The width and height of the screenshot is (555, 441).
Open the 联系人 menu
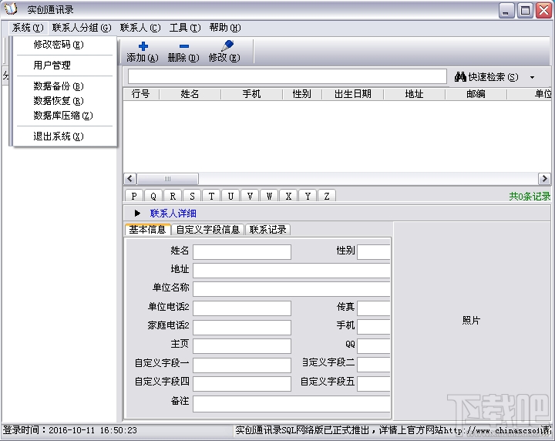[x=140, y=28]
